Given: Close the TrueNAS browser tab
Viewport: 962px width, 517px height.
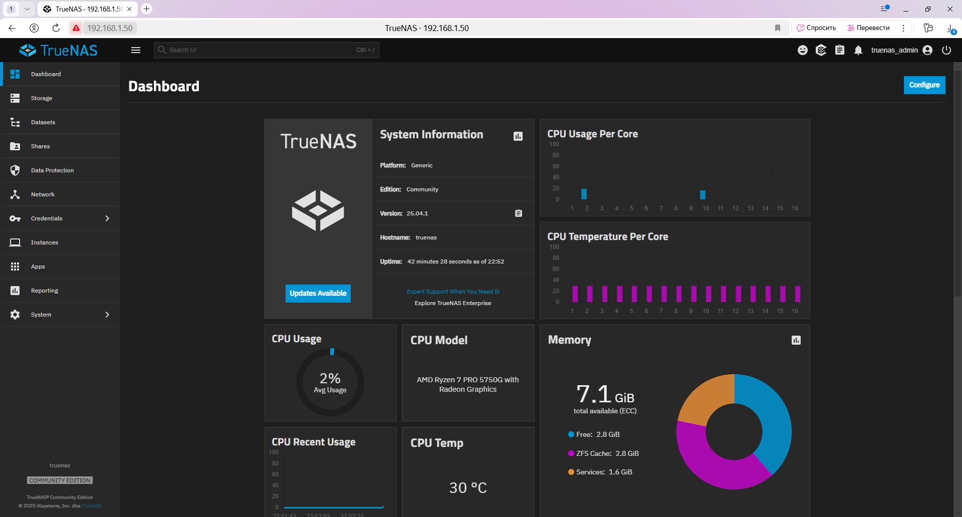Looking at the screenshot, I should [129, 9].
